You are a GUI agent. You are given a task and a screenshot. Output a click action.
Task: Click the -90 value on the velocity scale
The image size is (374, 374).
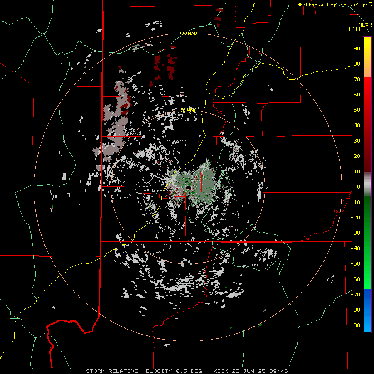pos(355,325)
